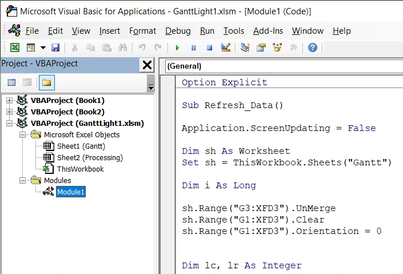The height and width of the screenshot is (274, 403).
Task: Open the Run menu
Action: tap(207, 31)
